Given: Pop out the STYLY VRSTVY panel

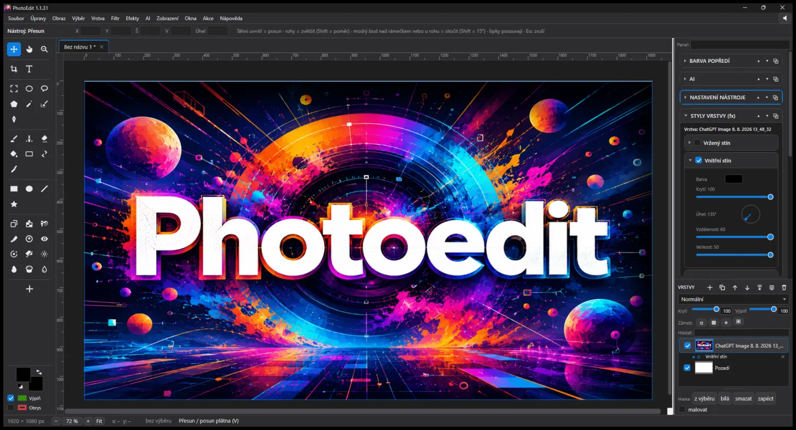Looking at the screenshot, I should pos(776,116).
